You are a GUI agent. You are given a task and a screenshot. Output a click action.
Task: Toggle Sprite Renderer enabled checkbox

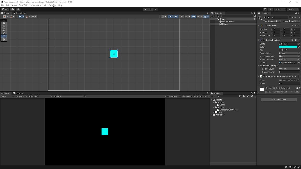pyautogui.click(x=264, y=40)
